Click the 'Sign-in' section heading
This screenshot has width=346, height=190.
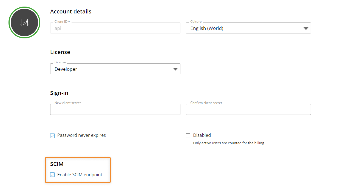(59, 93)
